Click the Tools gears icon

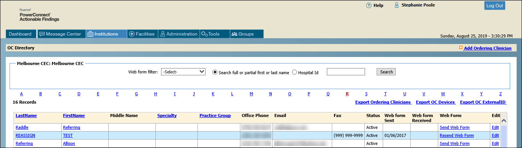[204, 34]
